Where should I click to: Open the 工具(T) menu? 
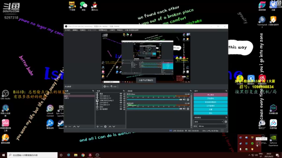coord(112,30)
